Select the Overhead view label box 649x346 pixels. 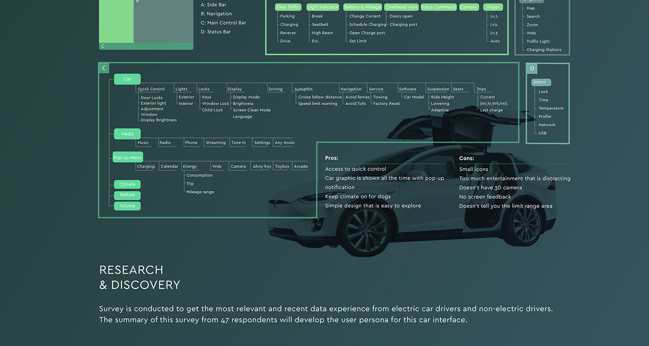(x=401, y=7)
